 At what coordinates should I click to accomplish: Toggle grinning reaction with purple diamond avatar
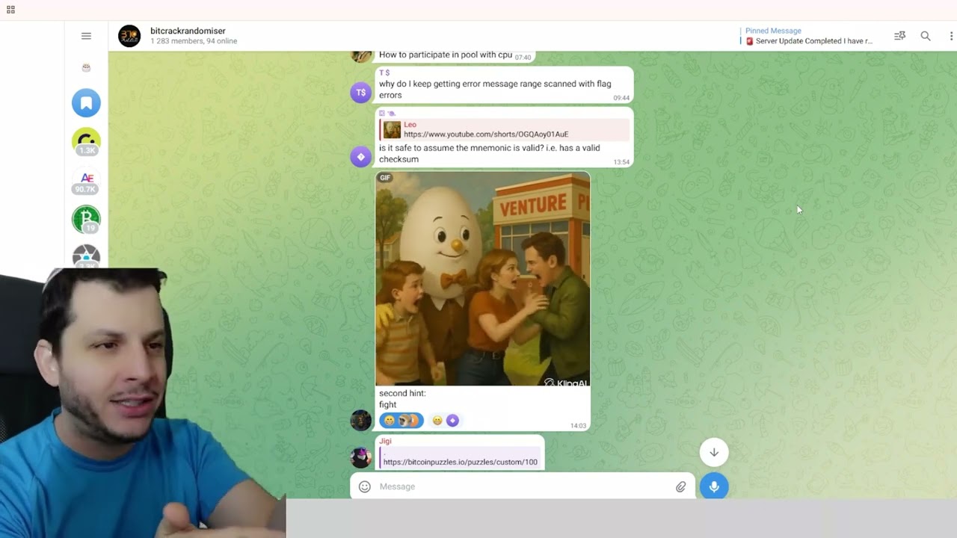[445, 421]
